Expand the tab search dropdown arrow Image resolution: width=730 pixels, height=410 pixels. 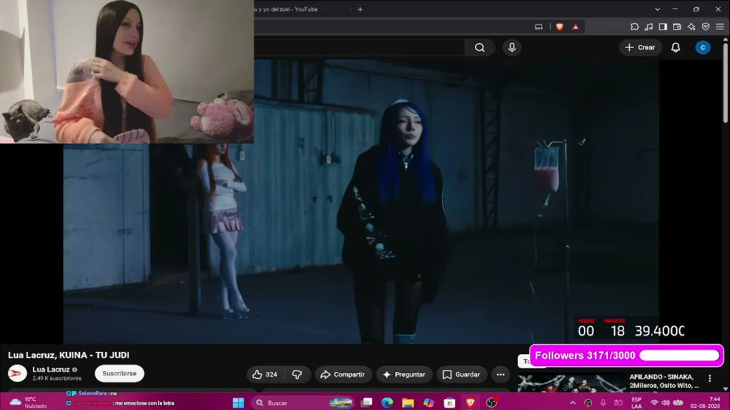[x=658, y=9]
